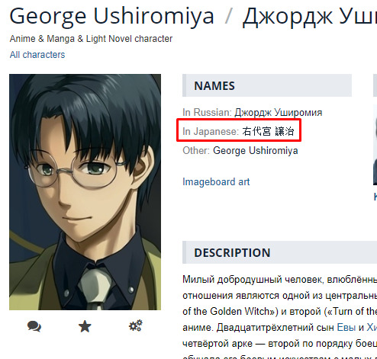
Task: Add character to favorites with star icon
Action: point(85,326)
